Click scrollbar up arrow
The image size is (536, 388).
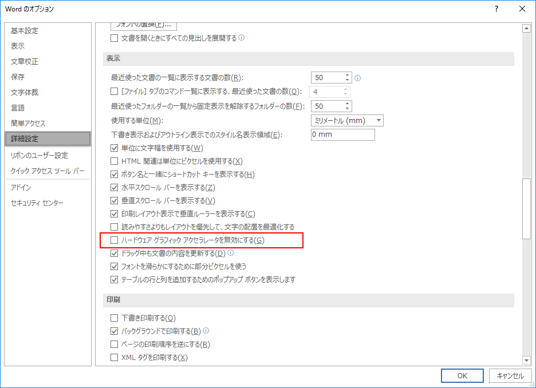coord(526,29)
